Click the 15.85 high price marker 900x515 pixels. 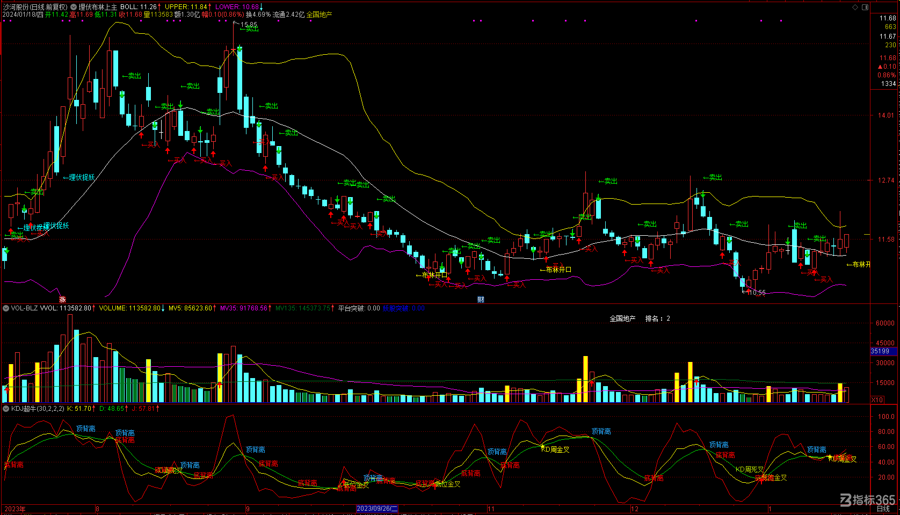[249, 25]
